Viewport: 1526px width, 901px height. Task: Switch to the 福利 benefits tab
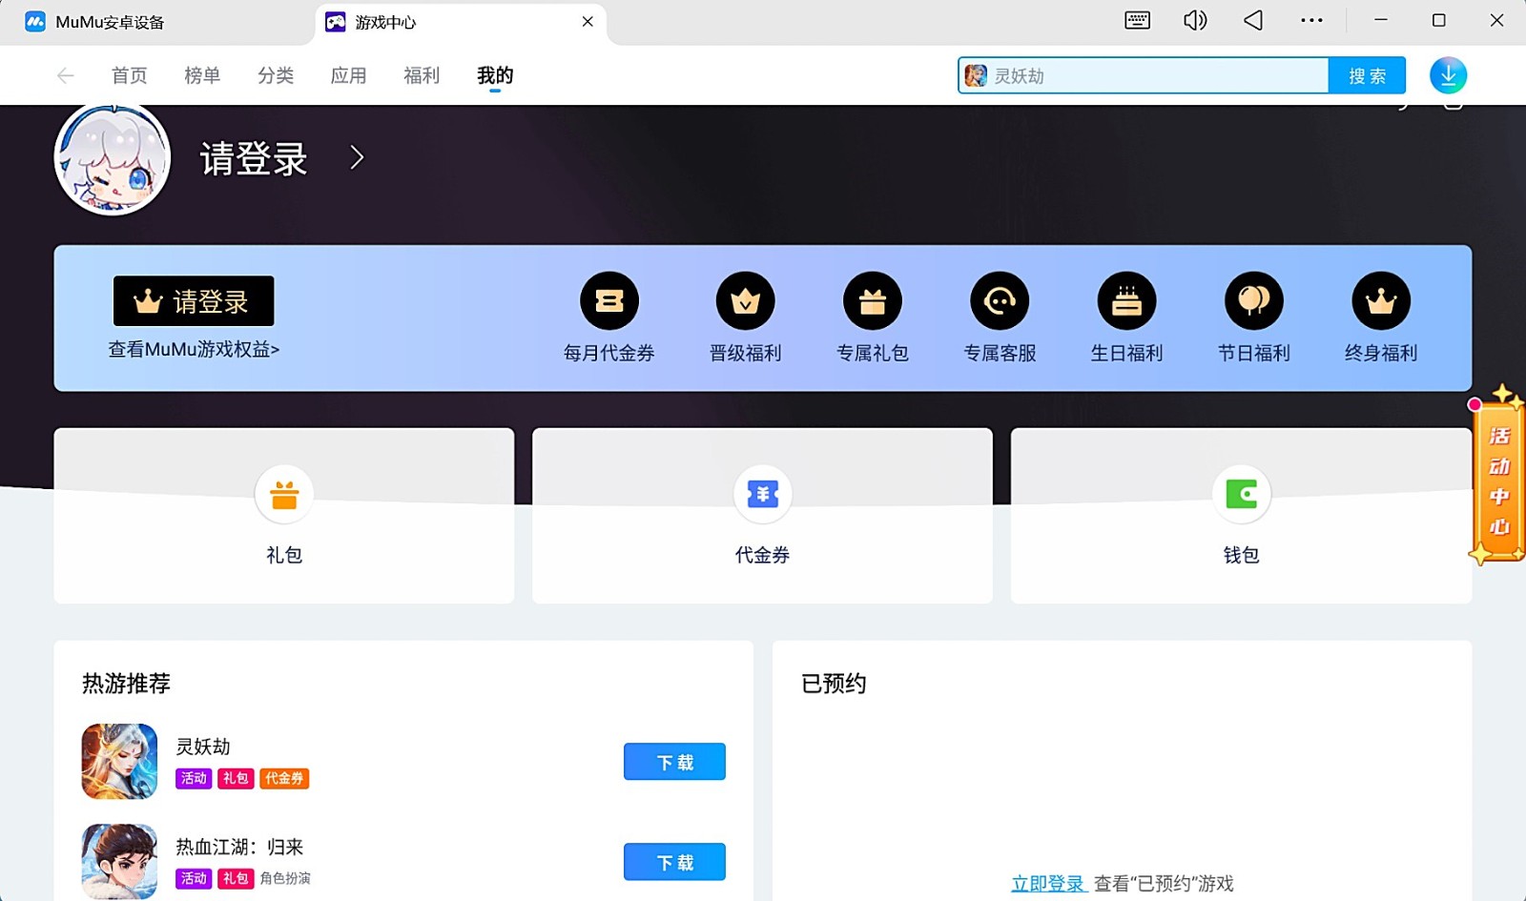421,75
